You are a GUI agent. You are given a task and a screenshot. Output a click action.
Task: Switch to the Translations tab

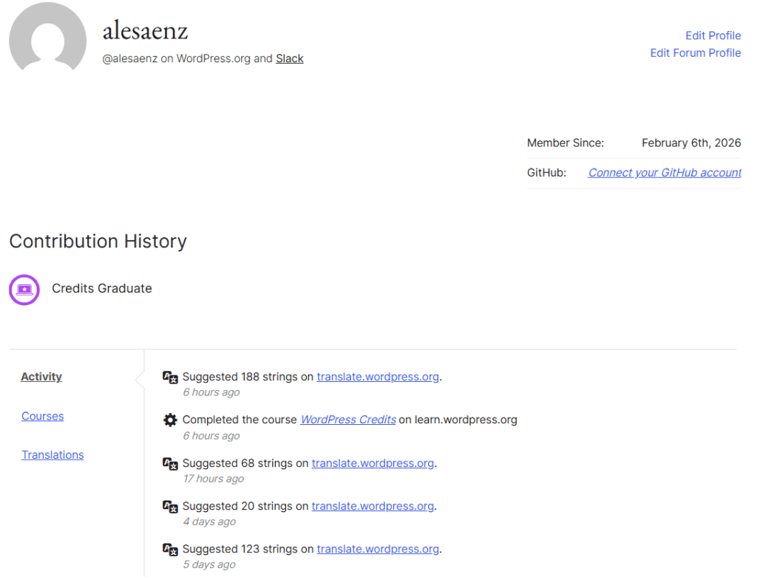pos(52,455)
